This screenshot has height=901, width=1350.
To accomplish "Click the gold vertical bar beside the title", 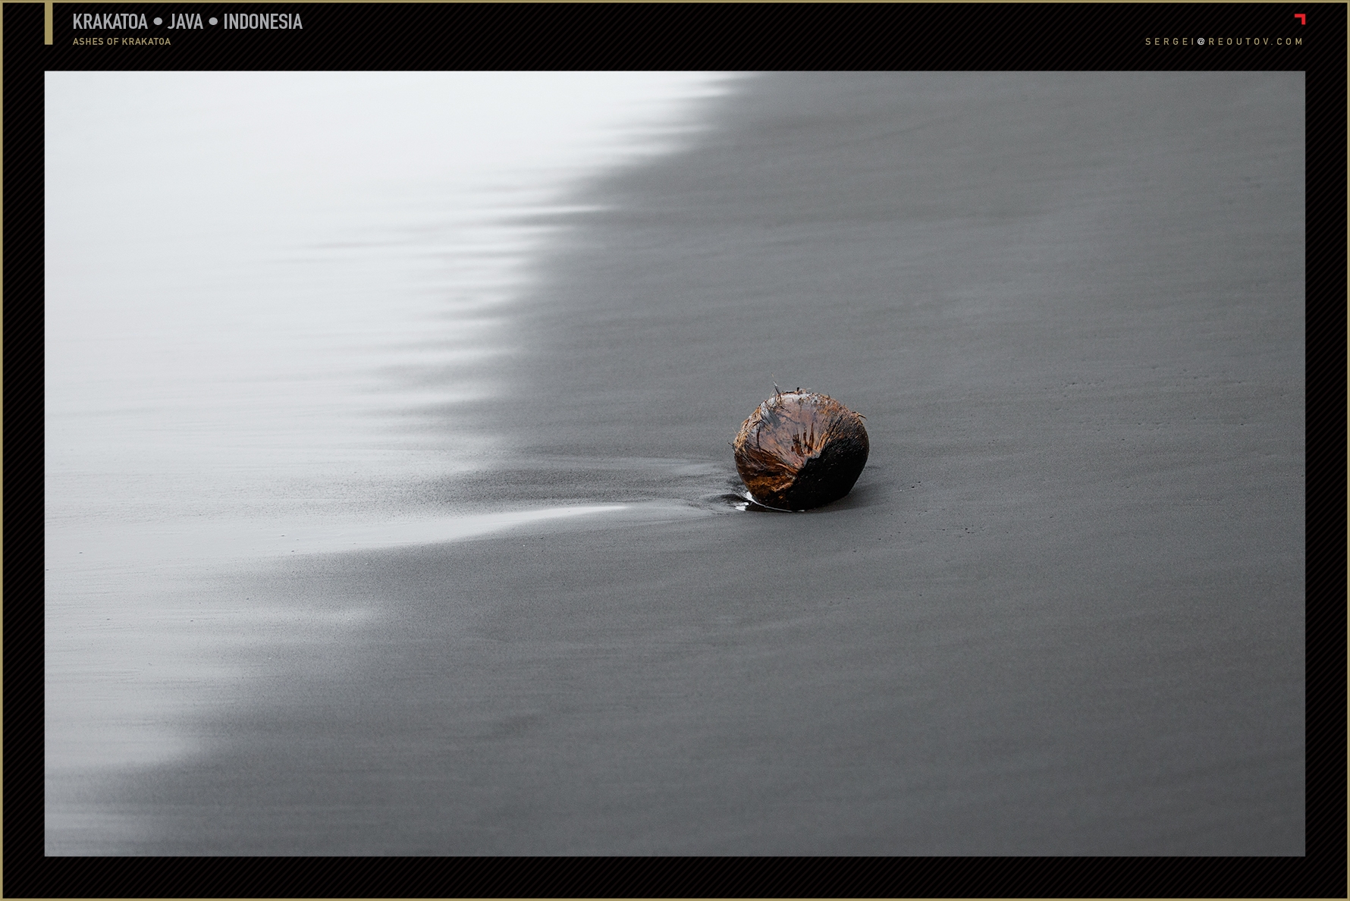I will coord(49,24).
